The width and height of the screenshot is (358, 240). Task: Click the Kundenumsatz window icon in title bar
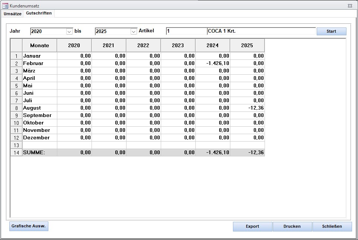coord(5,6)
